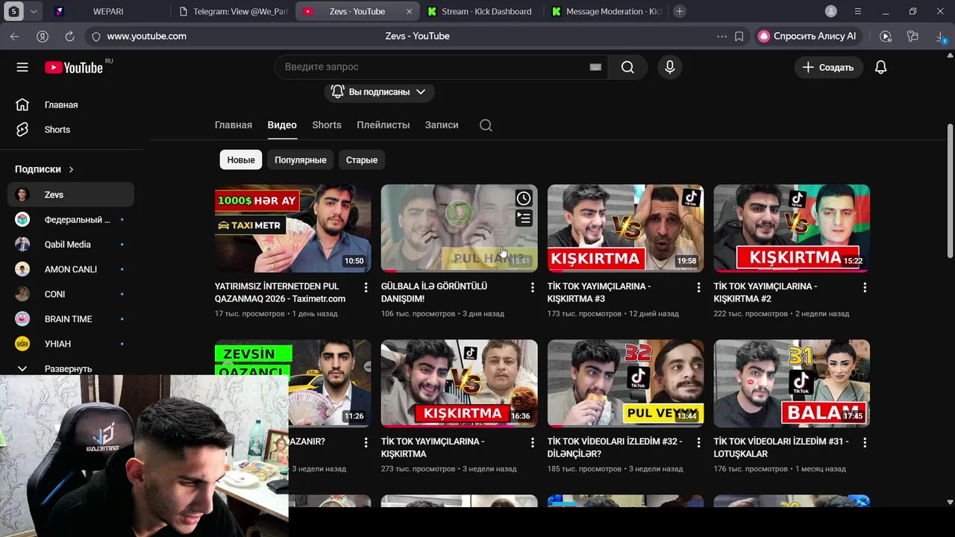Open the options menu for LOTUŞKALAR video
Viewport: 955px width, 537px height.
pyautogui.click(x=865, y=442)
